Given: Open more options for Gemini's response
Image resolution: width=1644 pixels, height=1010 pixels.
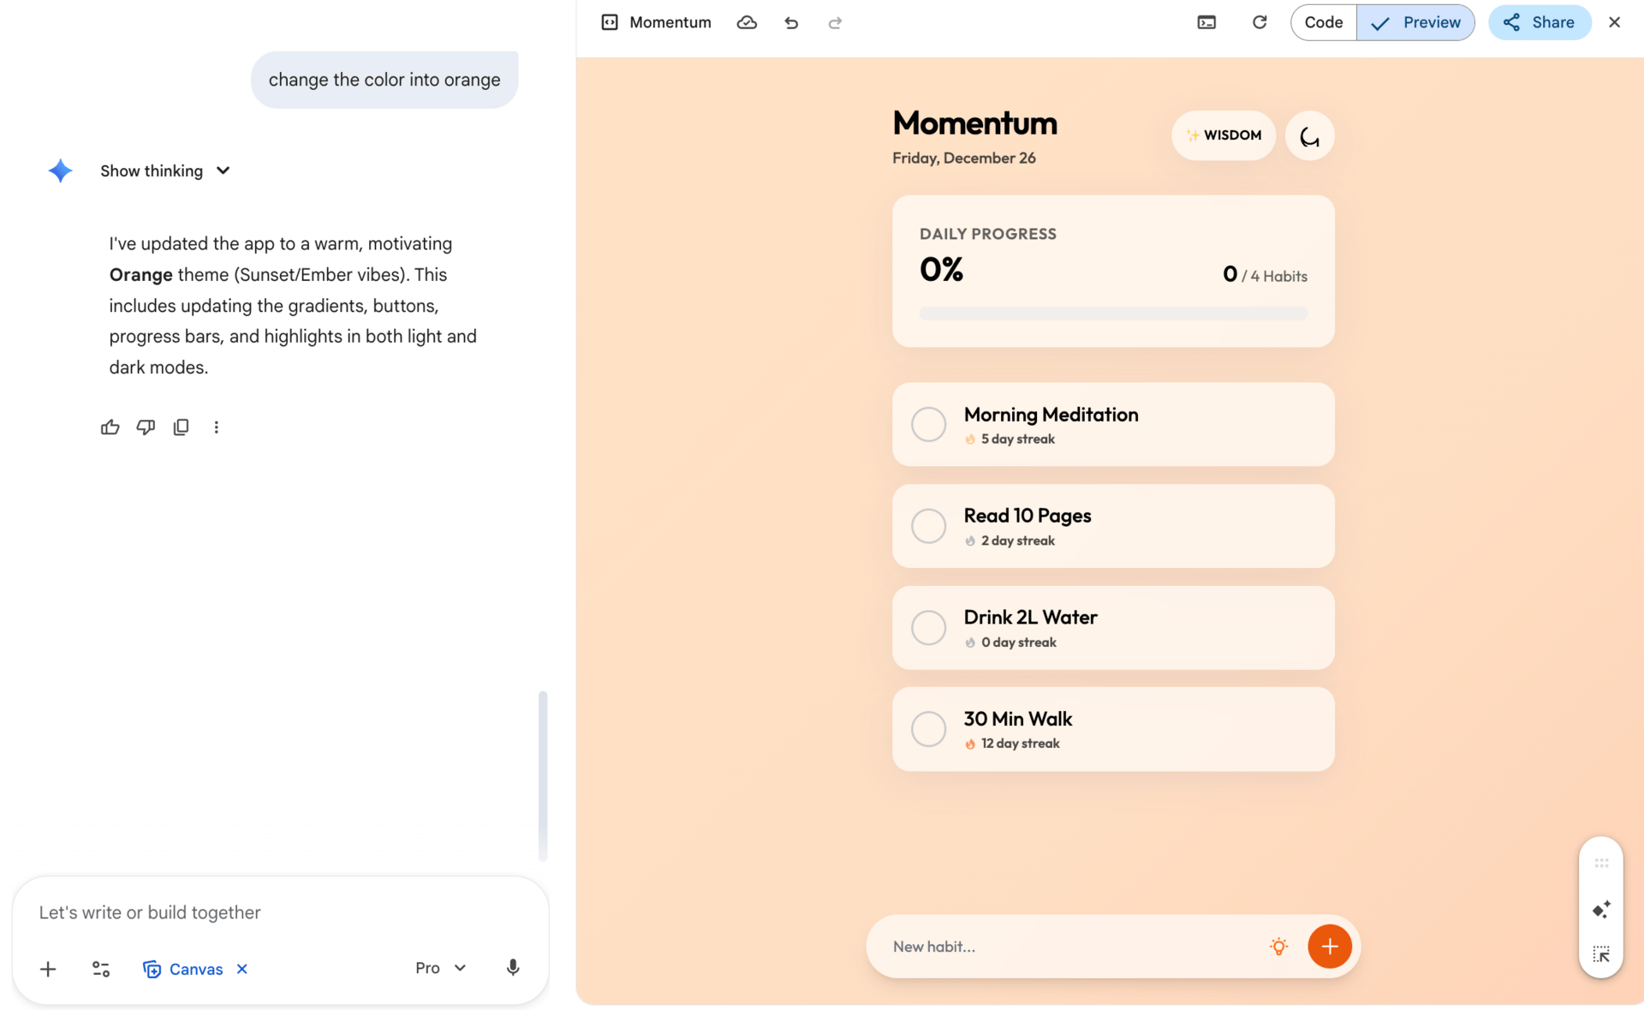Looking at the screenshot, I should tap(216, 427).
